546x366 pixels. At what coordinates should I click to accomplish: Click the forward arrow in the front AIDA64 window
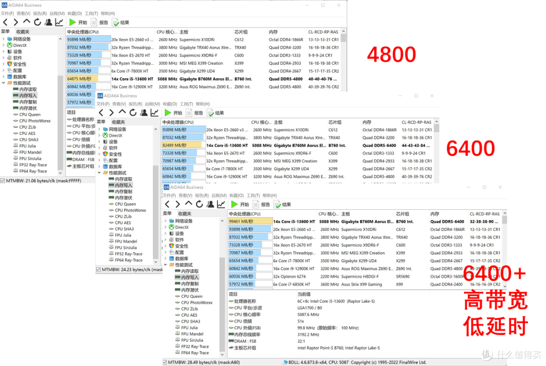point(178,204)
